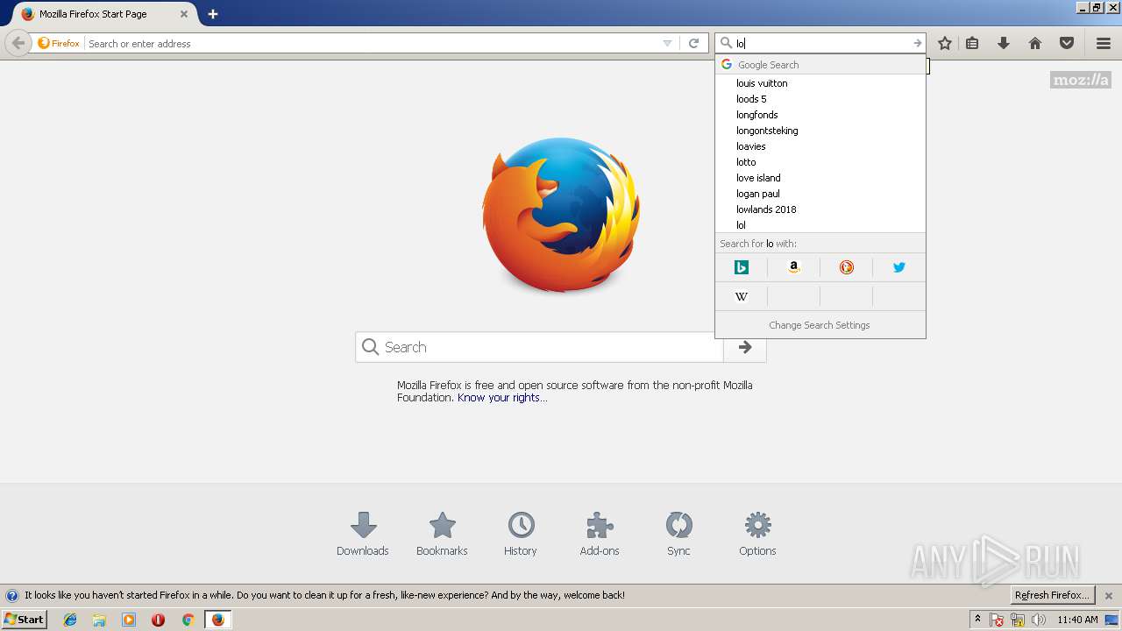
Task: Open the URL bar history dropdown
Action: 667,43
